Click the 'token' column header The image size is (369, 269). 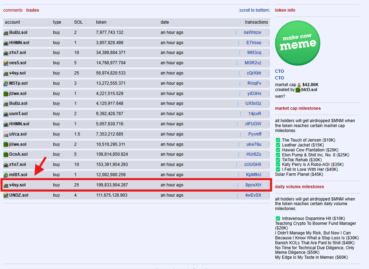[x=101, y=22]
